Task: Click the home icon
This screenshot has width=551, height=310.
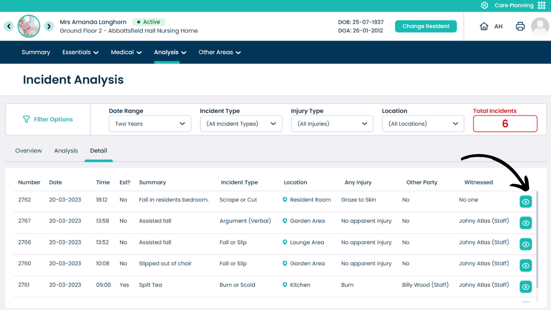Action: (x=484, y=27)
